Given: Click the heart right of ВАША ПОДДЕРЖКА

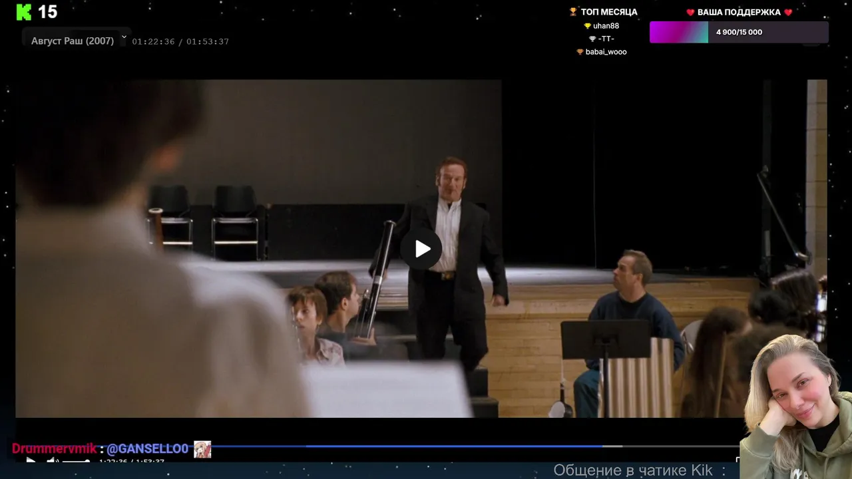Looking at the screenshot, I should (788, 13).
